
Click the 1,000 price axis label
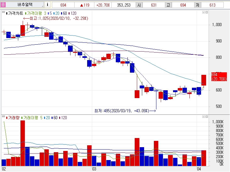[217, 25]
